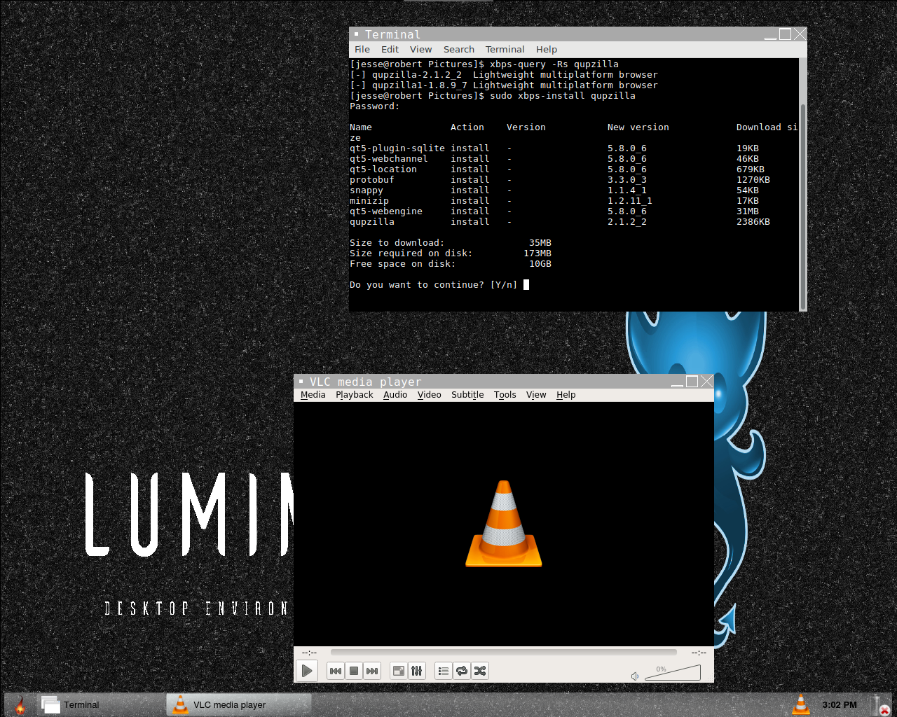This screenshot has width=897, height=717.
Task: Seek using the VLC progress bar
Action: 503,652
